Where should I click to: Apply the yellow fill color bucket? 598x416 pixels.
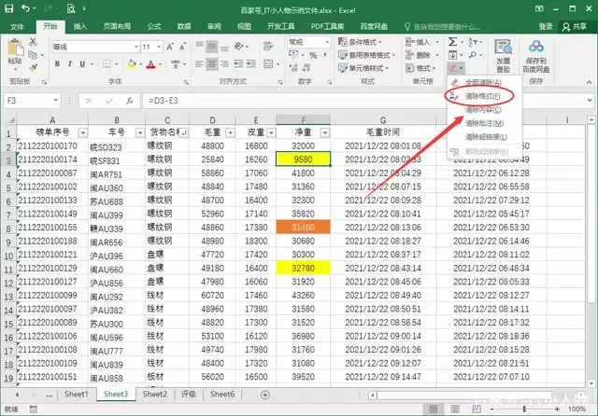(x=132, y=64)
